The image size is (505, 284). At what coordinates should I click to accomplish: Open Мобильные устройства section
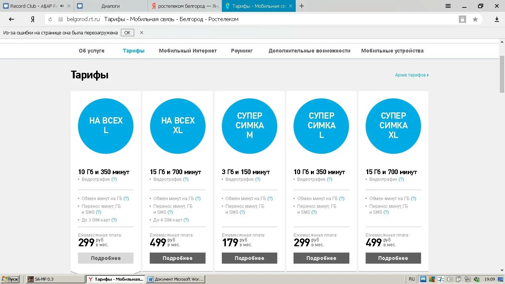[392, 51]
